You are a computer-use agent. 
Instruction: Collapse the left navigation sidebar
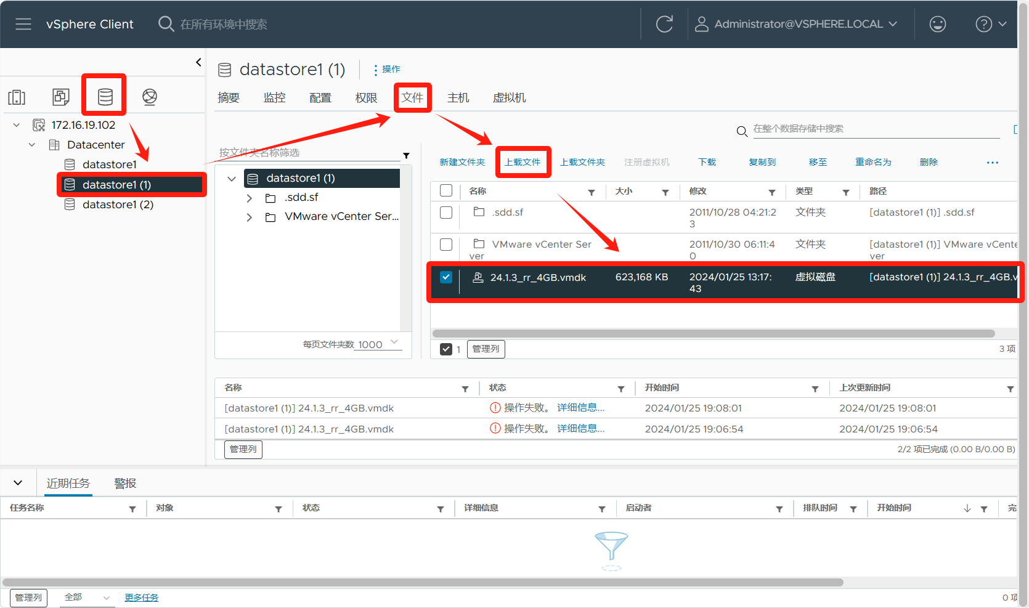[198, 62]
